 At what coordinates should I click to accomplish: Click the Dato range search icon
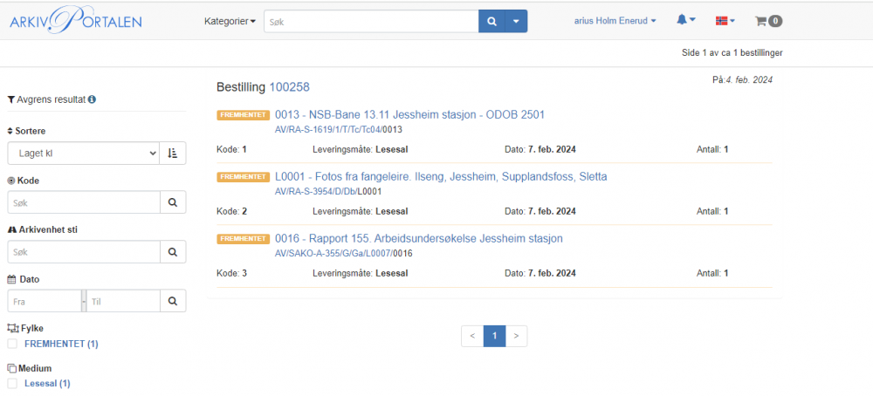pos(172,301)
